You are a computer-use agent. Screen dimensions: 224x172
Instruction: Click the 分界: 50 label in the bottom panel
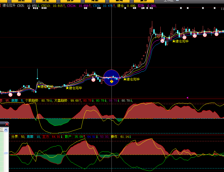click(x=18, y=137)
